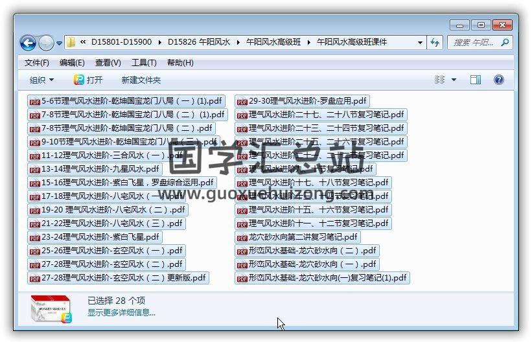Screen dimensions: 532x344
Task: Click the 打开 toolbar button
Action: tap(88, 80)
